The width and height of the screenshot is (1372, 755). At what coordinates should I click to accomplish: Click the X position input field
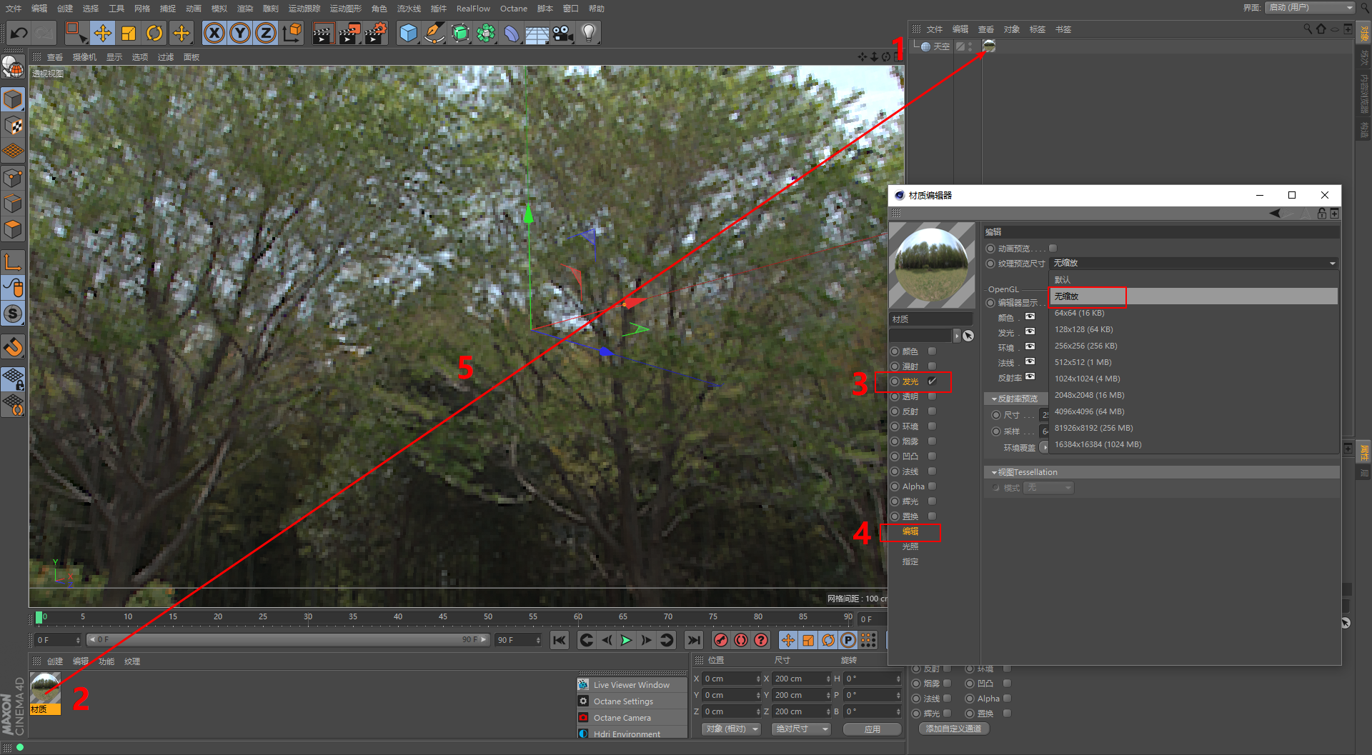732,679
